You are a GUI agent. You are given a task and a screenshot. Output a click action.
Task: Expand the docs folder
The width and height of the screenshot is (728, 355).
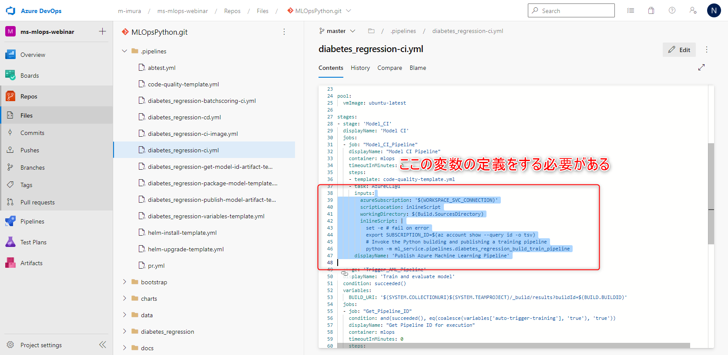(124, 348)
